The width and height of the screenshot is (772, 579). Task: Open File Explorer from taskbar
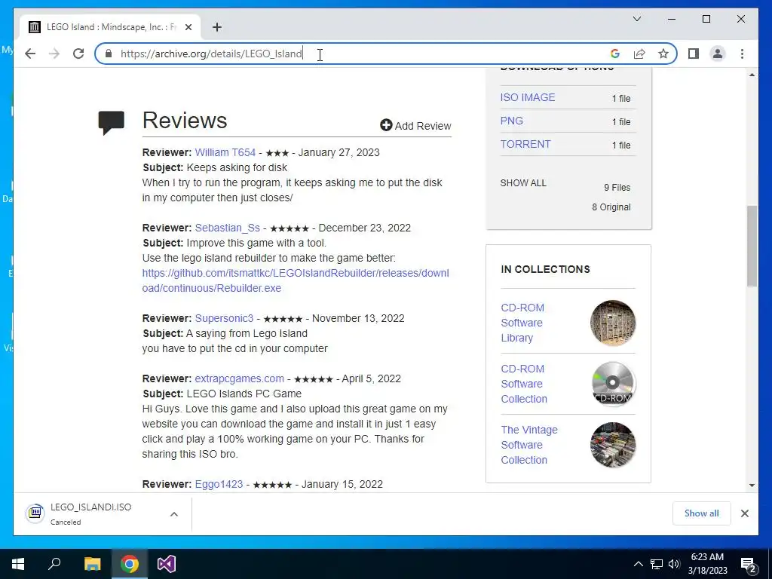92,564
